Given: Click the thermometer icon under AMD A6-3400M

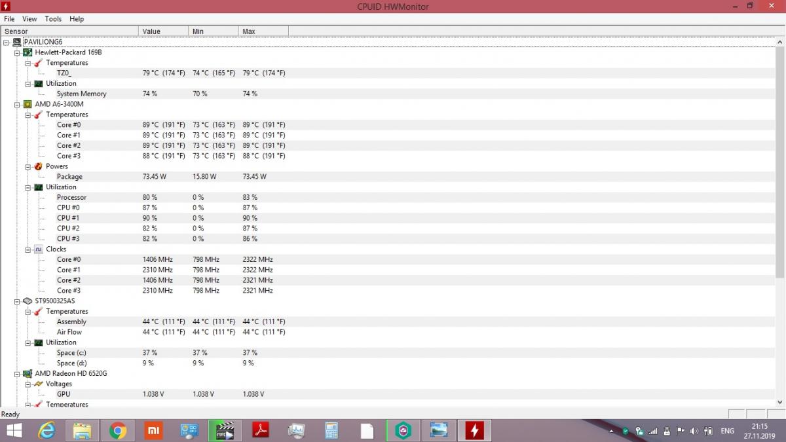Looking at the screenshot, I should click(39, 115).
